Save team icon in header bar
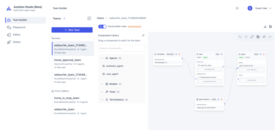The width and height of the screenshot is (278, 130). click(271, 27)
